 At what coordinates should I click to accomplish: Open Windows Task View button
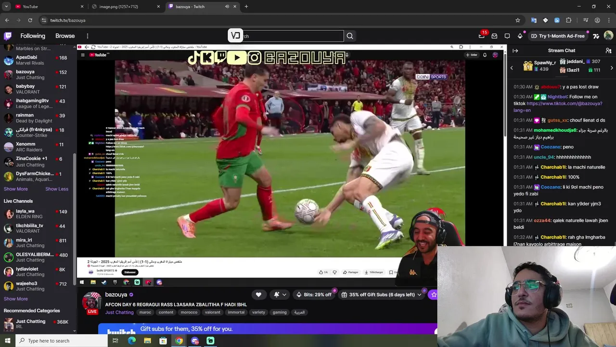click(x=115, y=341)
